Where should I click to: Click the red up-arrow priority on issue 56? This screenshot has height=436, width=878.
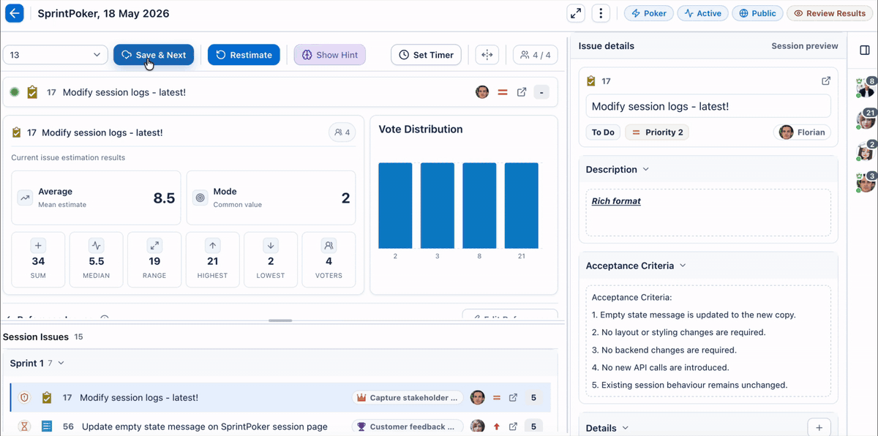pos(497,426)
